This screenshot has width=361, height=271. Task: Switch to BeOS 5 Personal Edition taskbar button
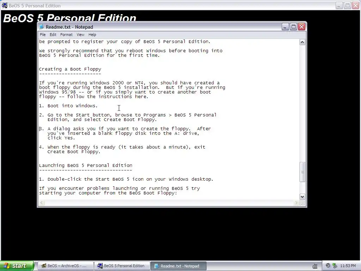click(122, 266)
